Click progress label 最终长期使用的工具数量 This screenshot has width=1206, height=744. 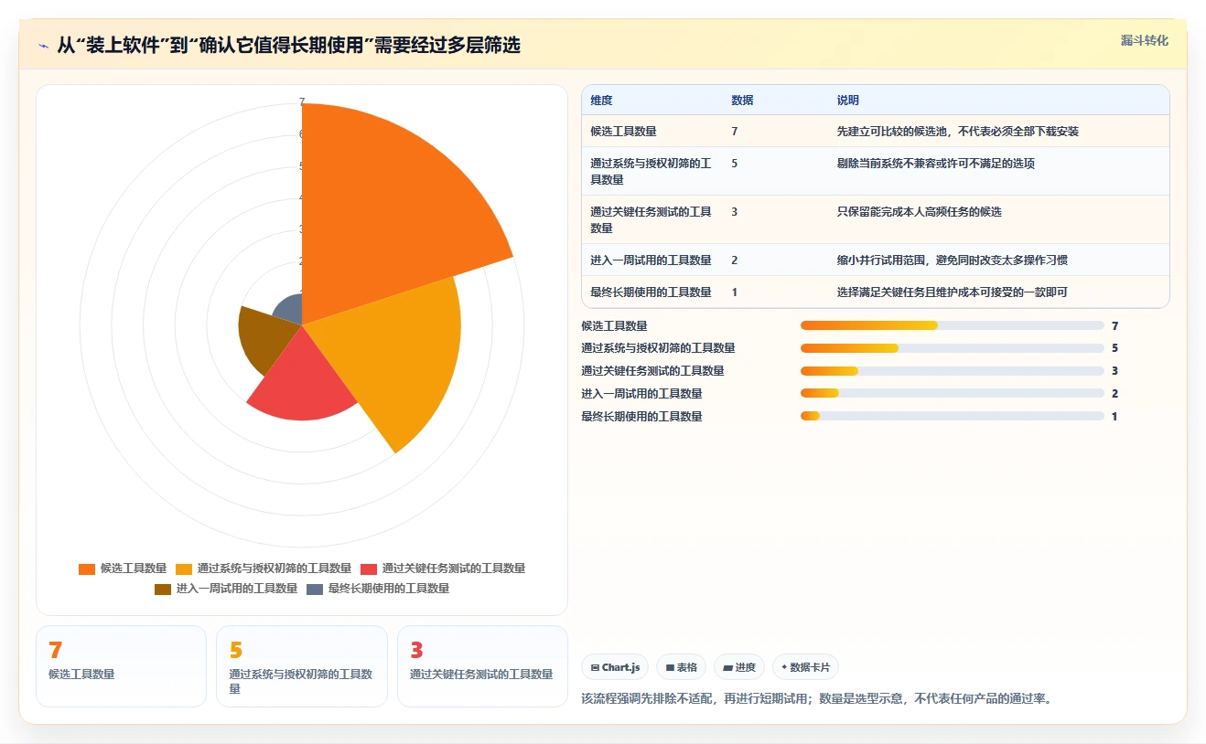click(641, 417)
